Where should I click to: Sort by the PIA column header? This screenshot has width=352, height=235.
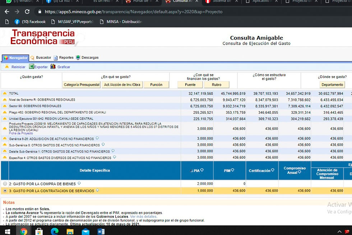click(x=197, y=171)
